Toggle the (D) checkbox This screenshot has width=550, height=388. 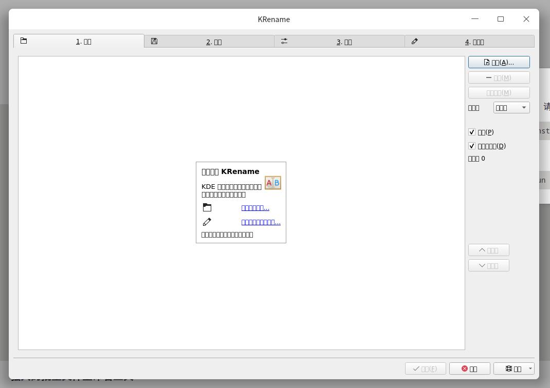(x=472, y=146)
